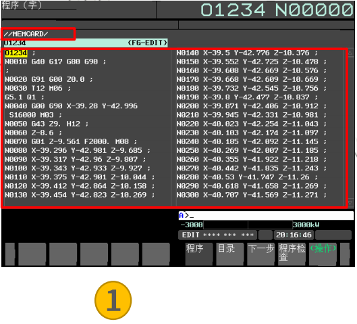Click the far-left narrow softkey arrow

tap(10, 254)
